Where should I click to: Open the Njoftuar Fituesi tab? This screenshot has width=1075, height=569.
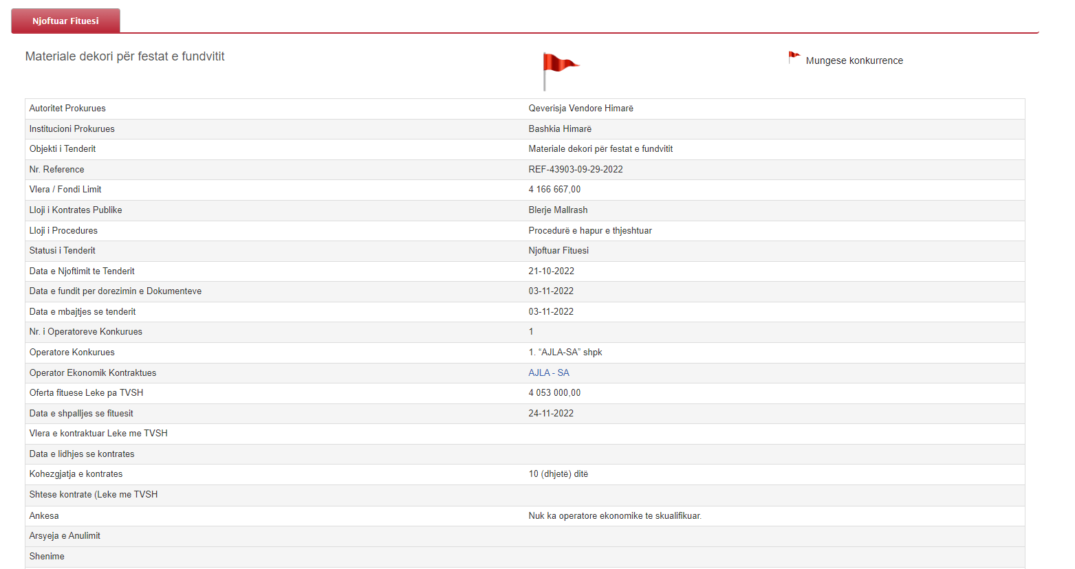(x=65, y=21)
